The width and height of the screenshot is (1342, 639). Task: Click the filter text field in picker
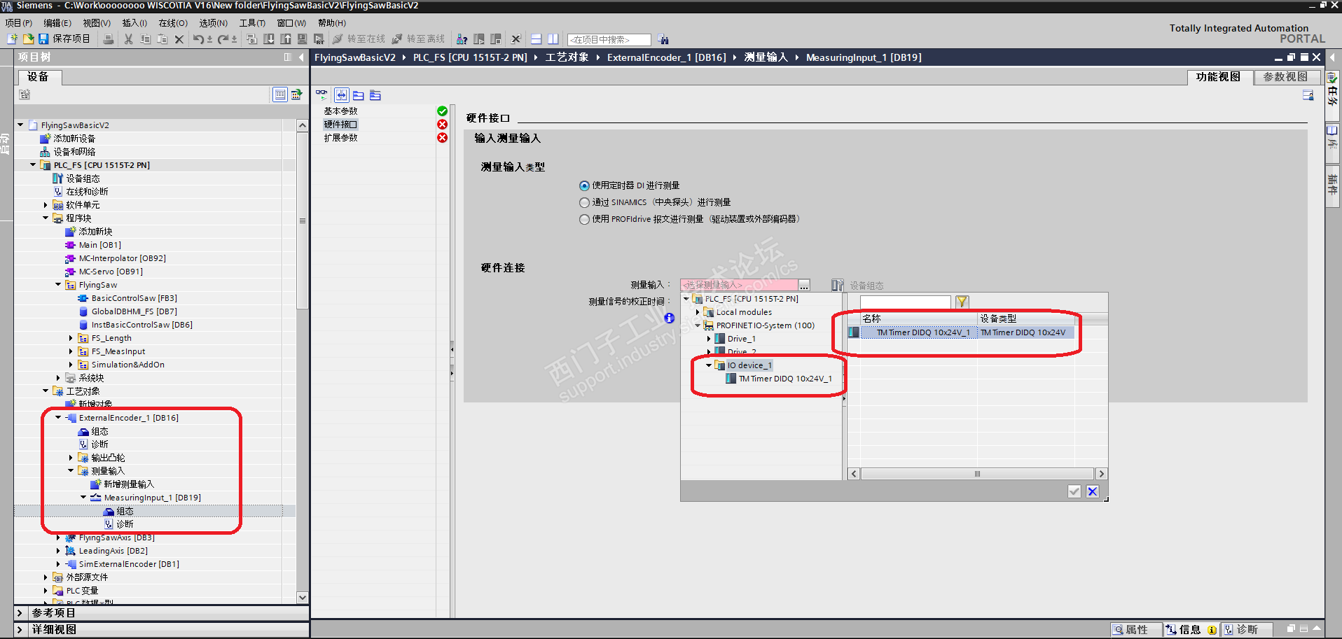(x=905, y=302)
